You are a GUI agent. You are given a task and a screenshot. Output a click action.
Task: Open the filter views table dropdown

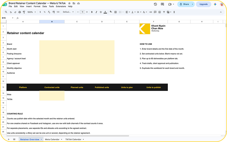[x=169, y=12]
